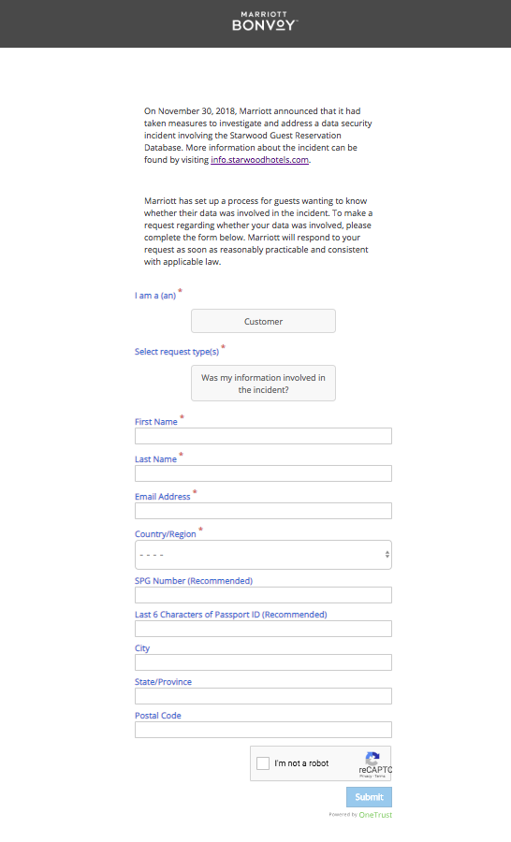
Task: Click into the Email Address field
Action: [x=263, y=511]
